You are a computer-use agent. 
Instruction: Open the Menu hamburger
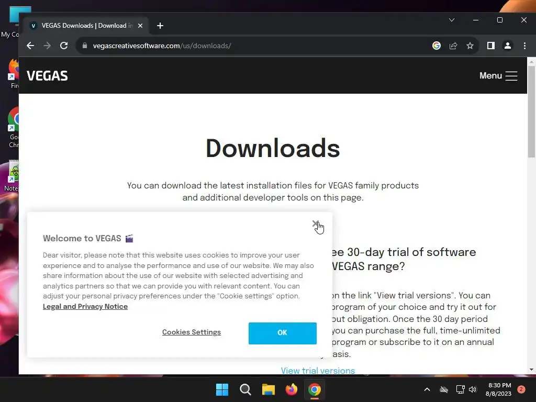pos(498,75)
